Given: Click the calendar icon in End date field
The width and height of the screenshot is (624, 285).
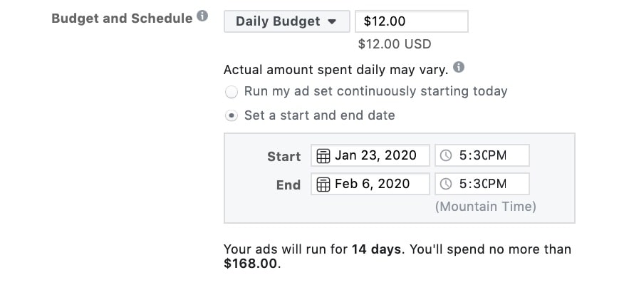Looking at the screenshot, I should click(x=323, y=184).
